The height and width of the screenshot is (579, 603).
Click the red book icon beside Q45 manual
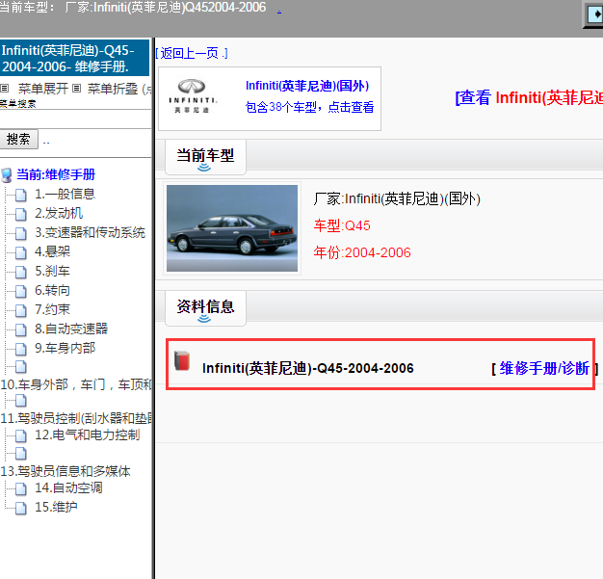tap(182, 362)
